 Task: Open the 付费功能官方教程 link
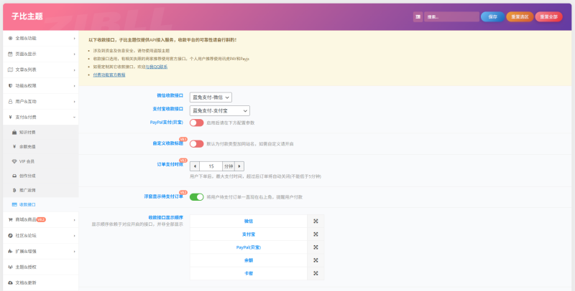[109, 75]
